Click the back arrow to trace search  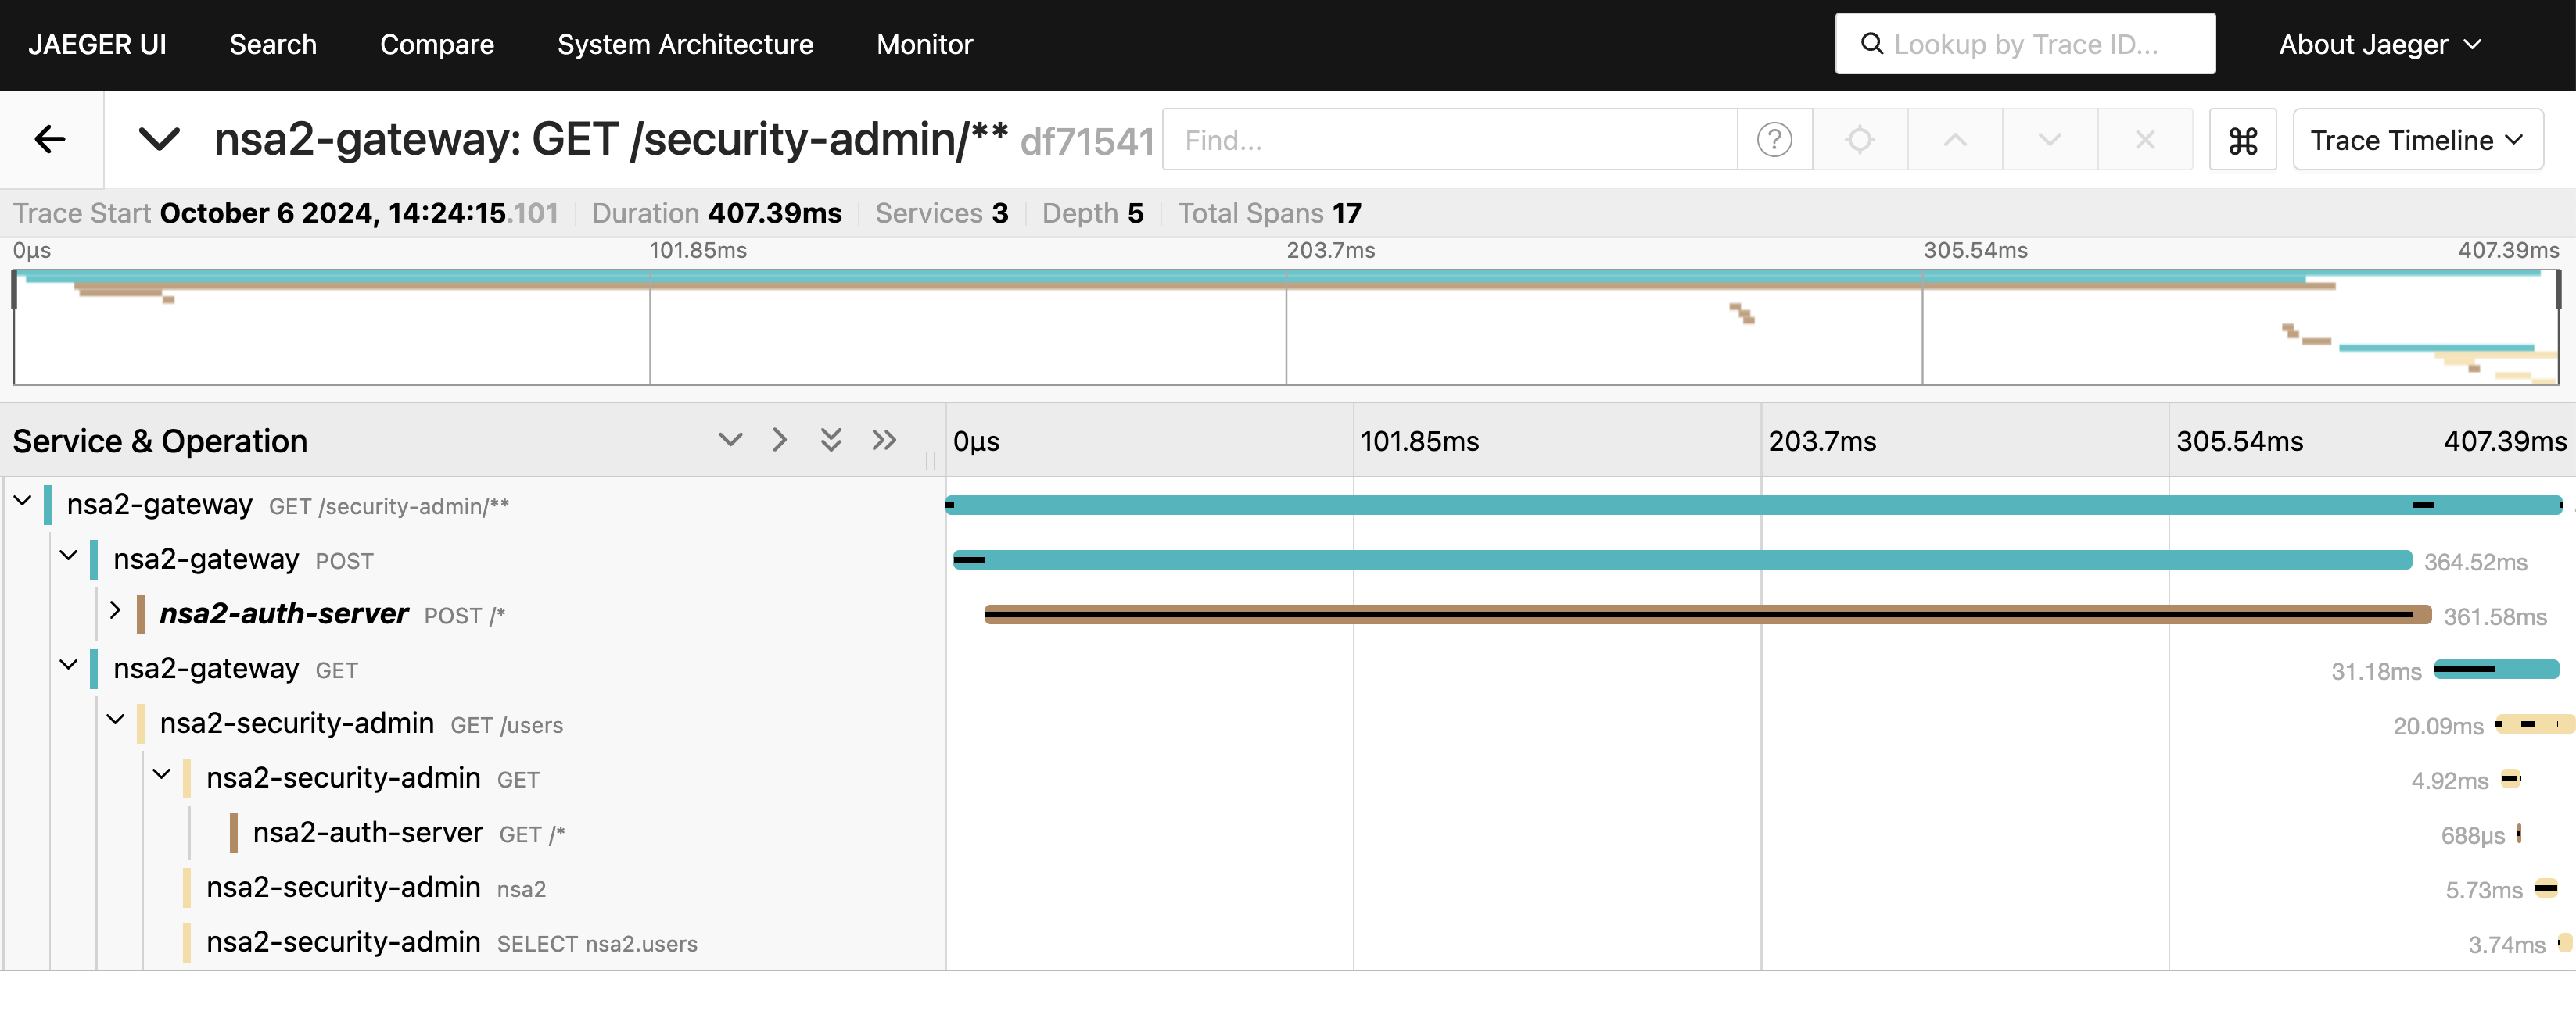(x=50, y=140)
